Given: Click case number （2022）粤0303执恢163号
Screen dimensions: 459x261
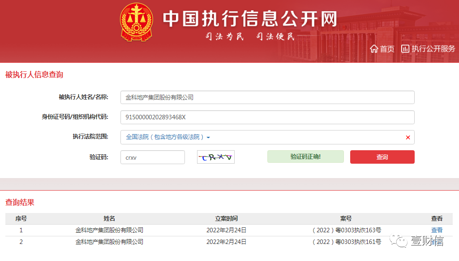Looking at the screenshot, I should coord(347,230).
